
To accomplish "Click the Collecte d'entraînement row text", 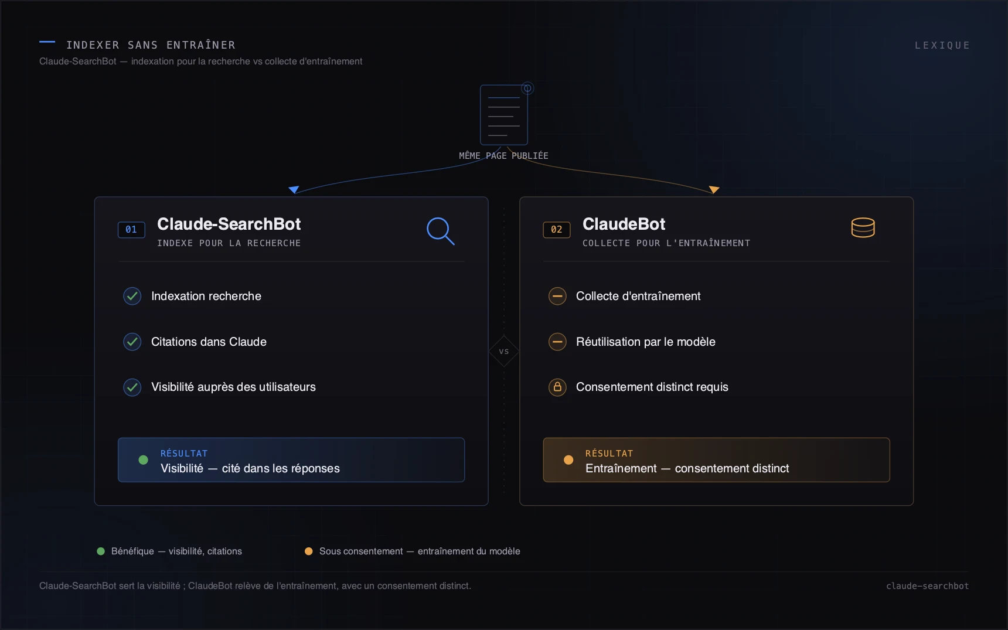I will [x=638, y=296].
